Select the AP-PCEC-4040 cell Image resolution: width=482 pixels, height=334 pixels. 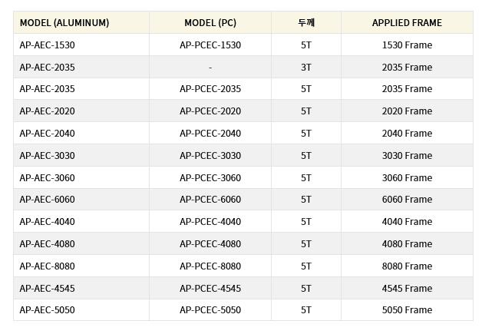[210, 221]
